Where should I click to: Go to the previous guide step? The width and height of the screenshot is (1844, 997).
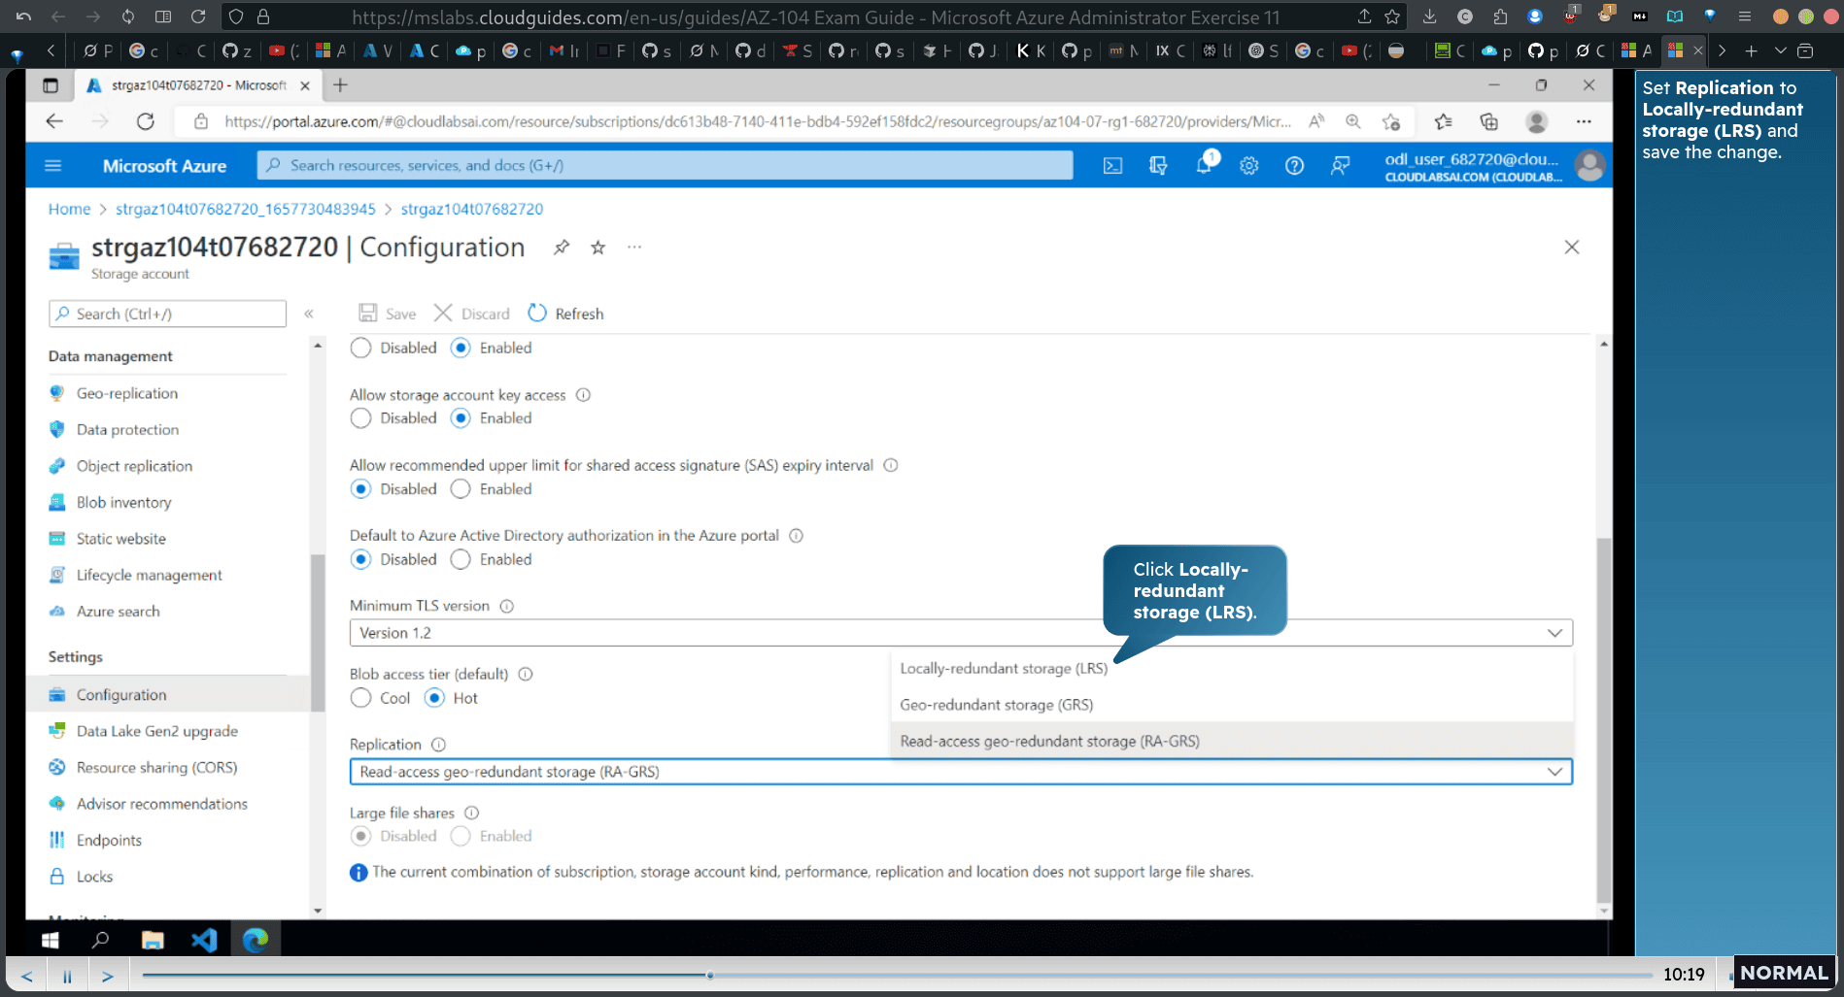tap(27, 977)
